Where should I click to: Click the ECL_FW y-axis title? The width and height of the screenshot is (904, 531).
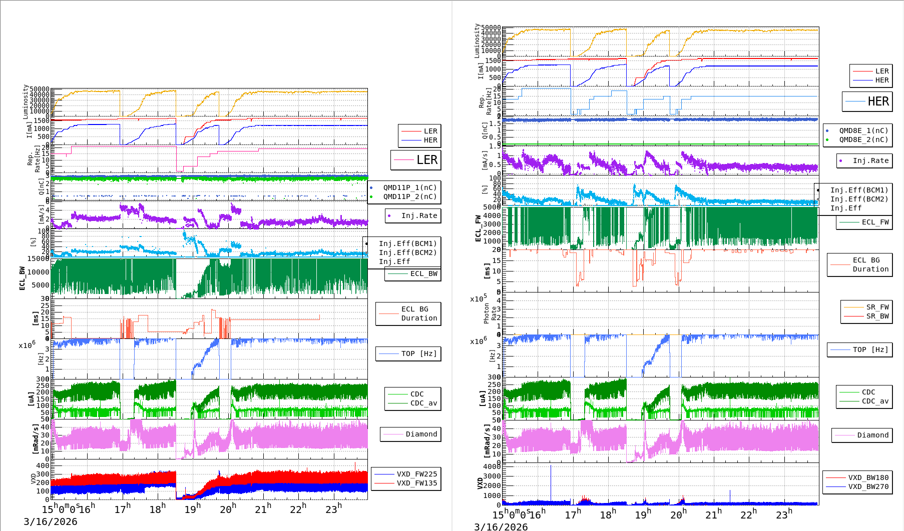pos(478,228)
